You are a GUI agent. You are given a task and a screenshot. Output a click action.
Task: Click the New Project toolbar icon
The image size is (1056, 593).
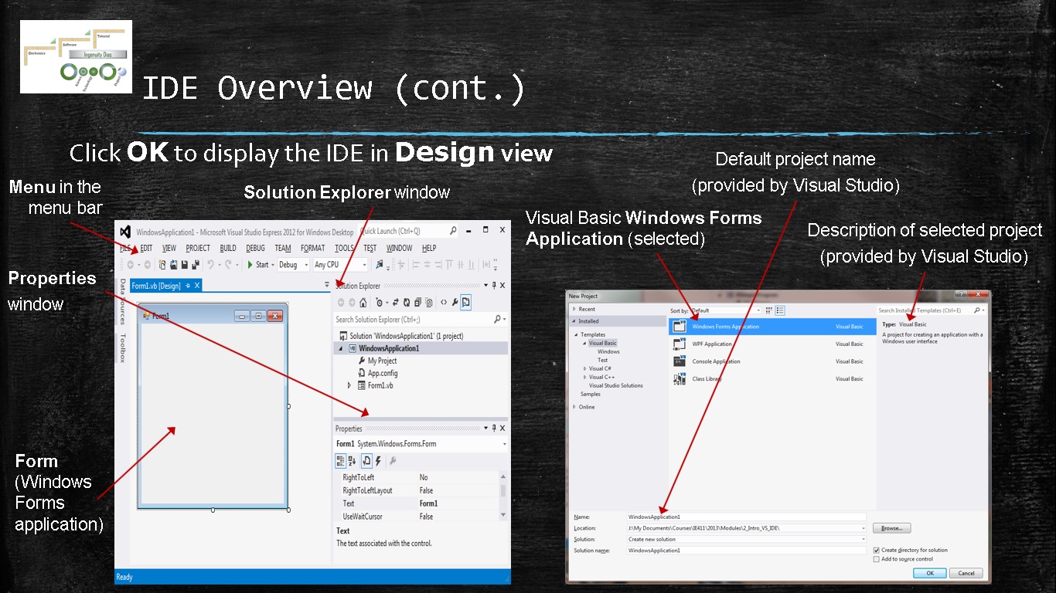point(162,265)
